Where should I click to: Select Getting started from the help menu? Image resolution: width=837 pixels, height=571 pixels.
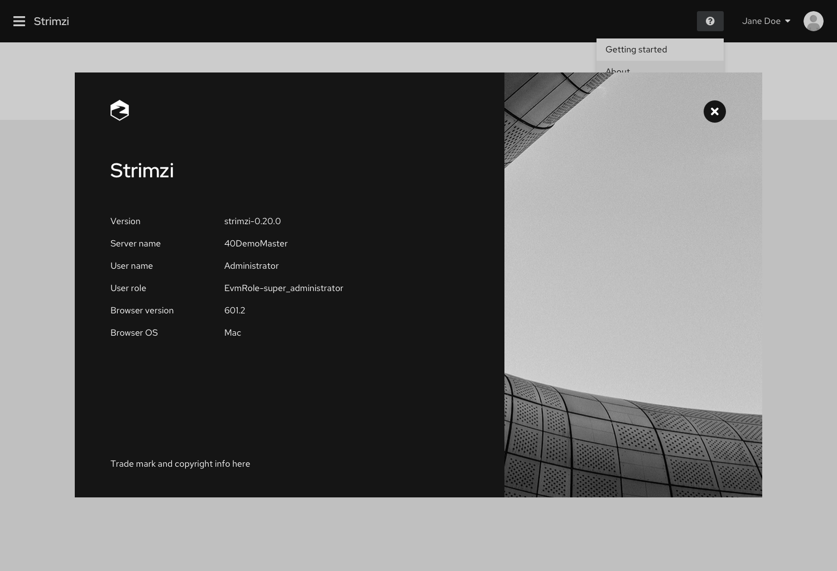coord(636,50)
